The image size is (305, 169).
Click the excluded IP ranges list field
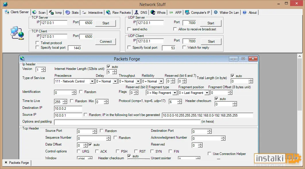click(207, 115)
